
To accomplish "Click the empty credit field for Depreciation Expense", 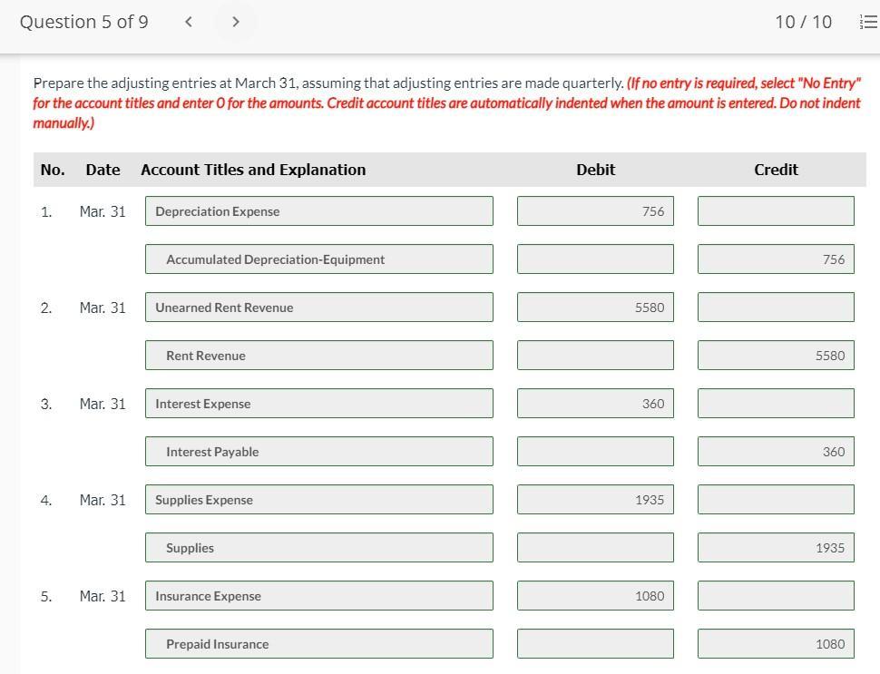I will [x=776, y=211].
